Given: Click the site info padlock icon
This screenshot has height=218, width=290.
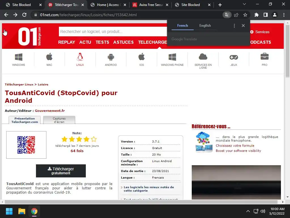Looking at the screenshot, I should 35,15.
